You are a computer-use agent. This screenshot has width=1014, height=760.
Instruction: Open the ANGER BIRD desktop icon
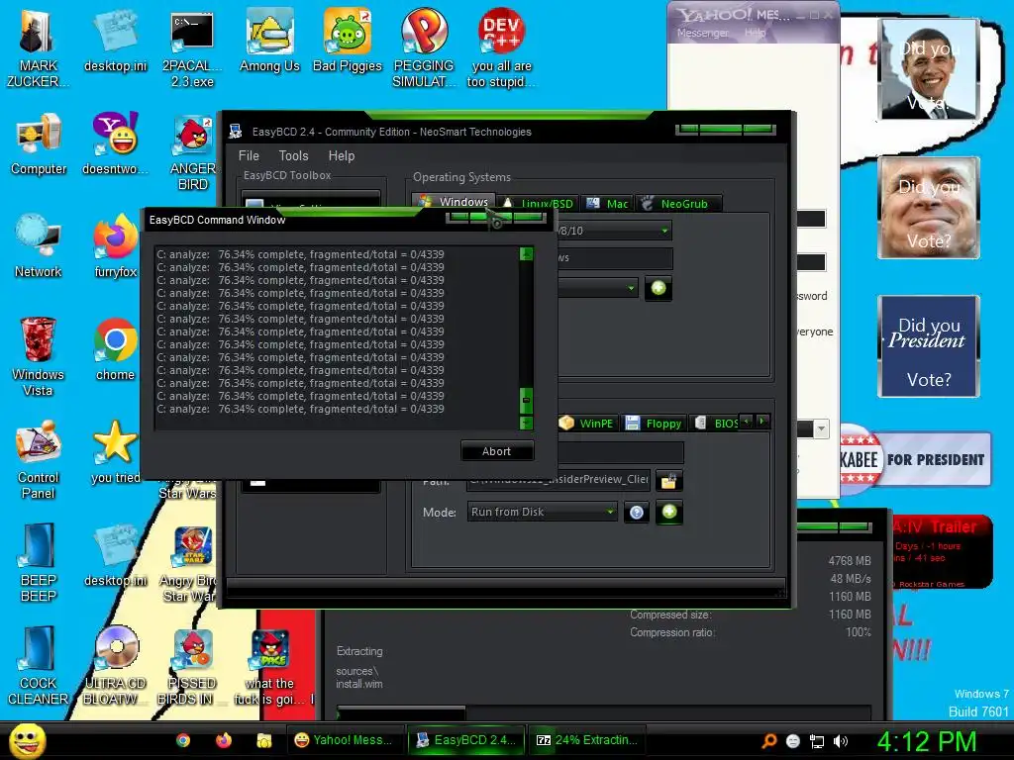192,151
